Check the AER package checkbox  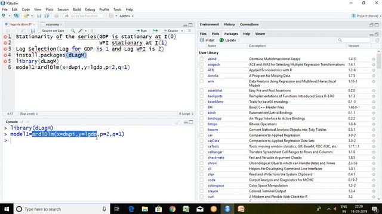point(202,70)
